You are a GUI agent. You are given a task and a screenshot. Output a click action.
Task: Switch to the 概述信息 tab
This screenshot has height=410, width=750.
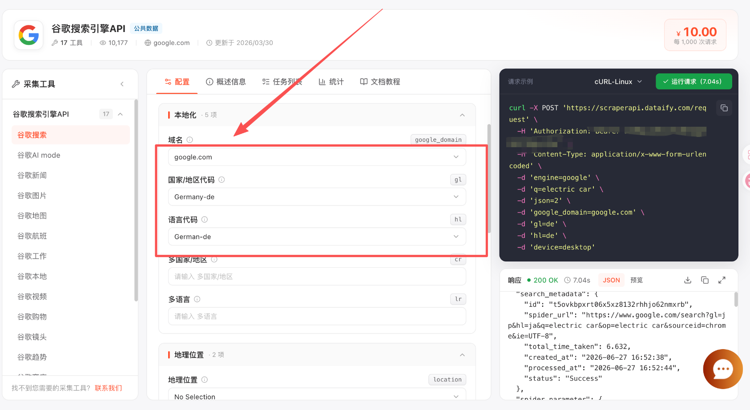click(226, 82)
